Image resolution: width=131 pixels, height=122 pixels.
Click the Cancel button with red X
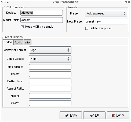[118, 115]
